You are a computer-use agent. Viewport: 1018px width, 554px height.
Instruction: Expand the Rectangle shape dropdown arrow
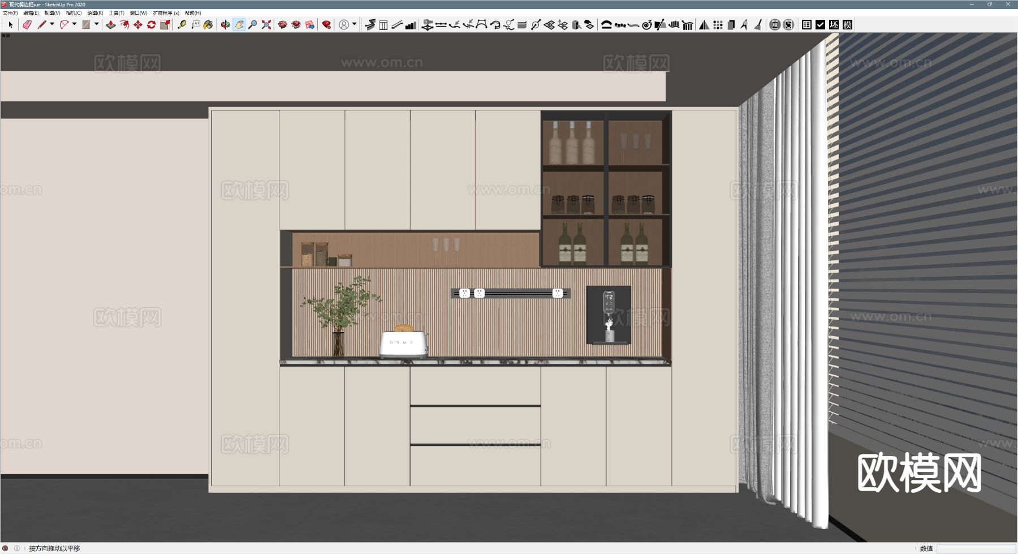97,24
